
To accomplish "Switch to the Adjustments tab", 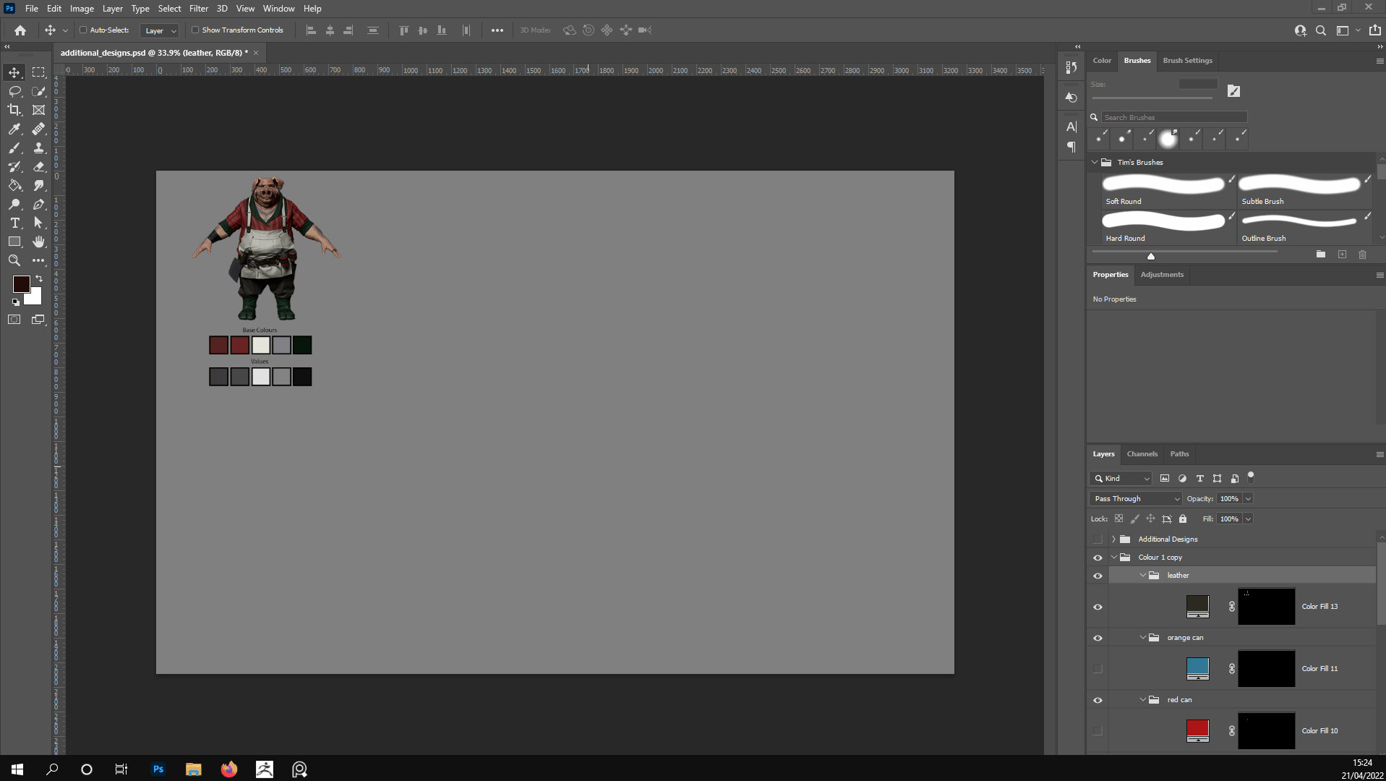I will [1162, 275].
